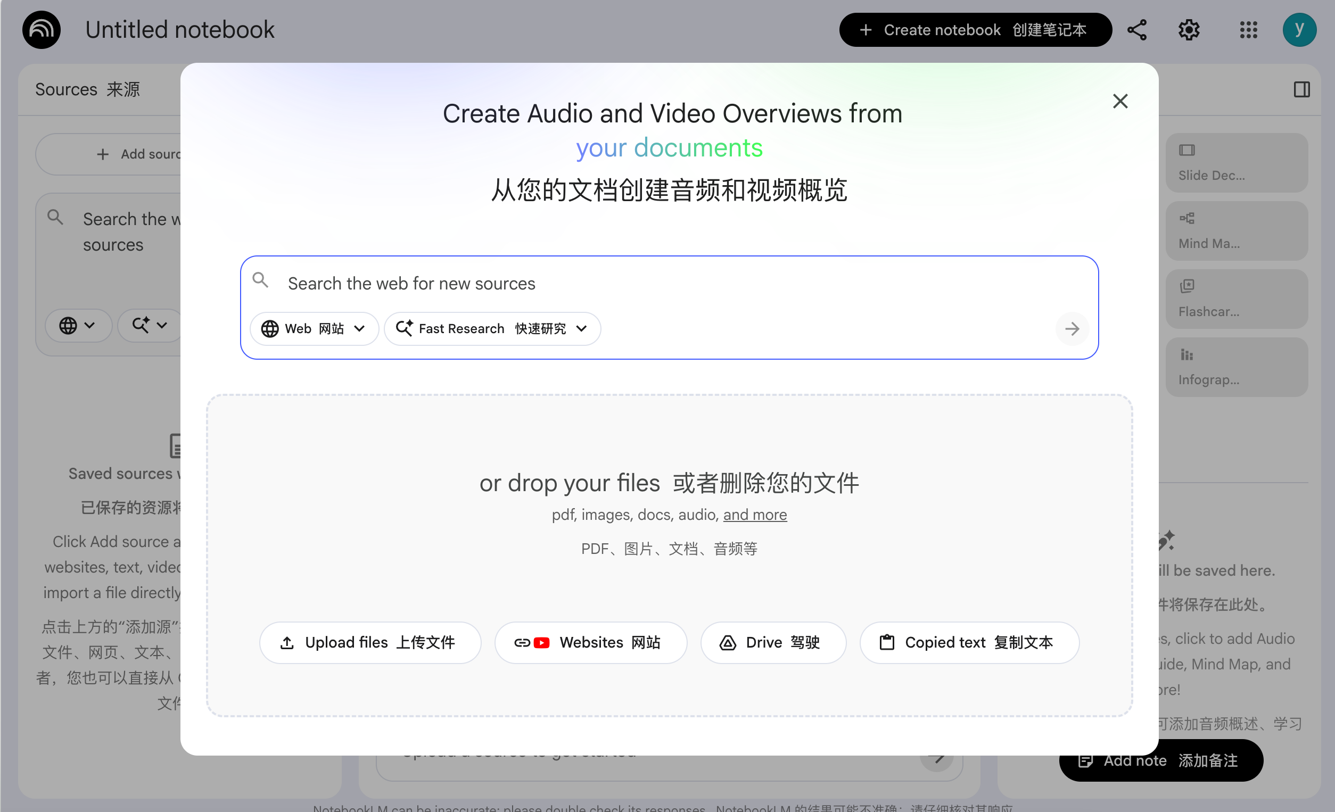Image resolution: width=1335 pixels, height=812 pixels.
Task: Expand the Fast Research mode dropdown
Action: 492,329
